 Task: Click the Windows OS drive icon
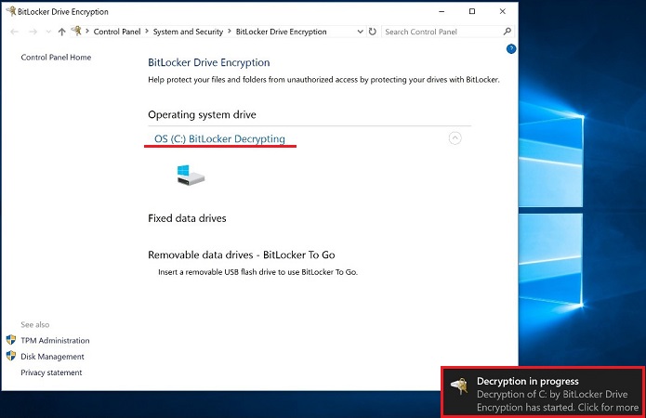[191, 175]
